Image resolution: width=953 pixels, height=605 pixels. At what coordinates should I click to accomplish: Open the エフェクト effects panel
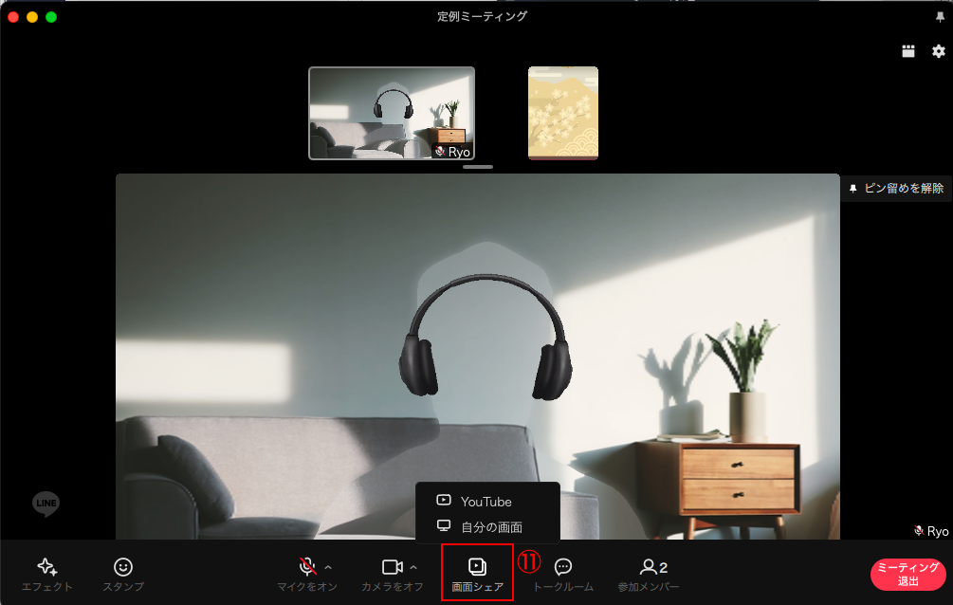[x=46, y=573]
